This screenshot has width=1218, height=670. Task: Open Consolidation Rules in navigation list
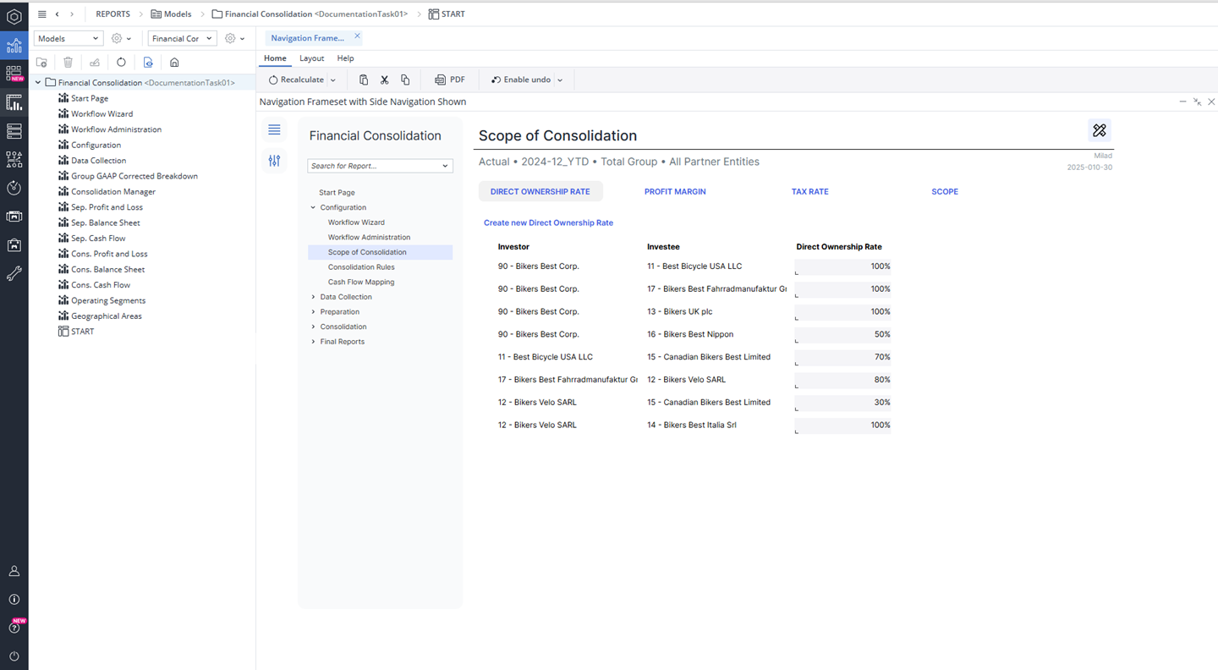pos(361,267)
